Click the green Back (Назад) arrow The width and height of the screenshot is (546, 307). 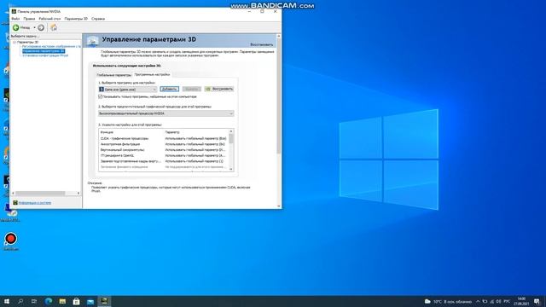point(15,27)
